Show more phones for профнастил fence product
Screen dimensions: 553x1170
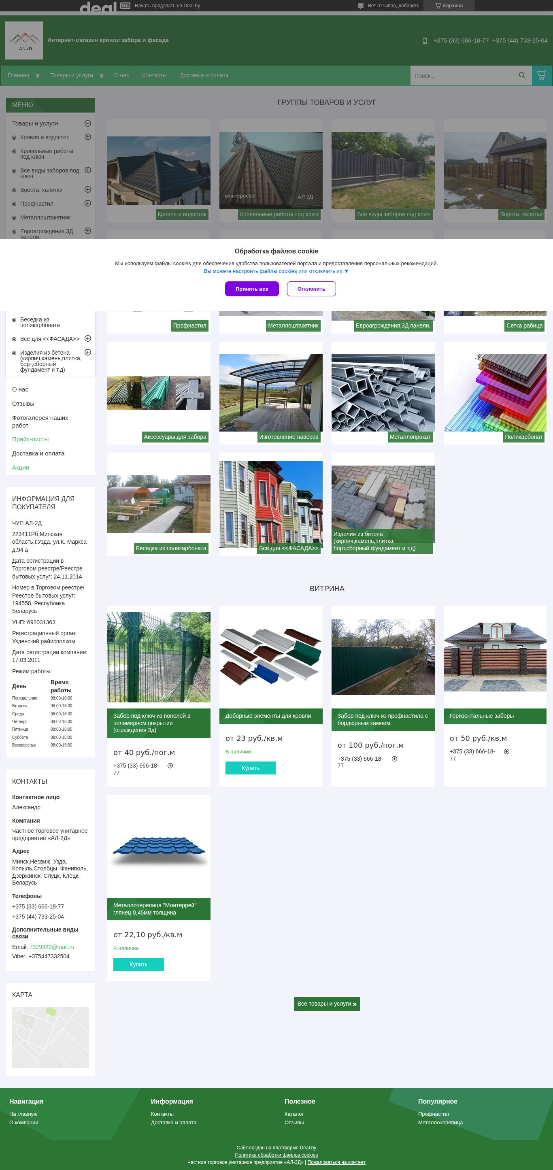(x=395, y=759)
